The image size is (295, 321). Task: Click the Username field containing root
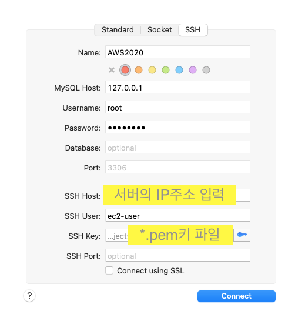[177, 107]
